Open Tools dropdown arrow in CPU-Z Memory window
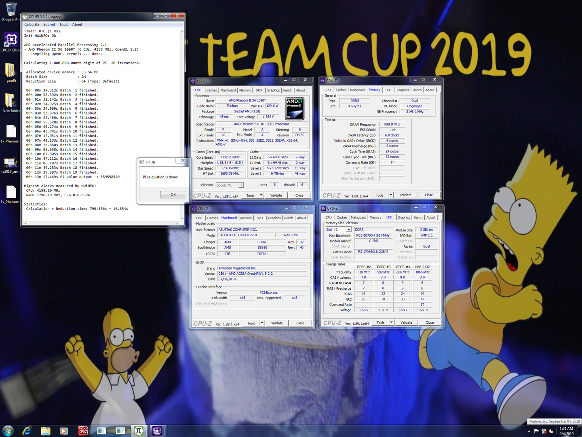582x437 pixels. [x=390, y=195]
